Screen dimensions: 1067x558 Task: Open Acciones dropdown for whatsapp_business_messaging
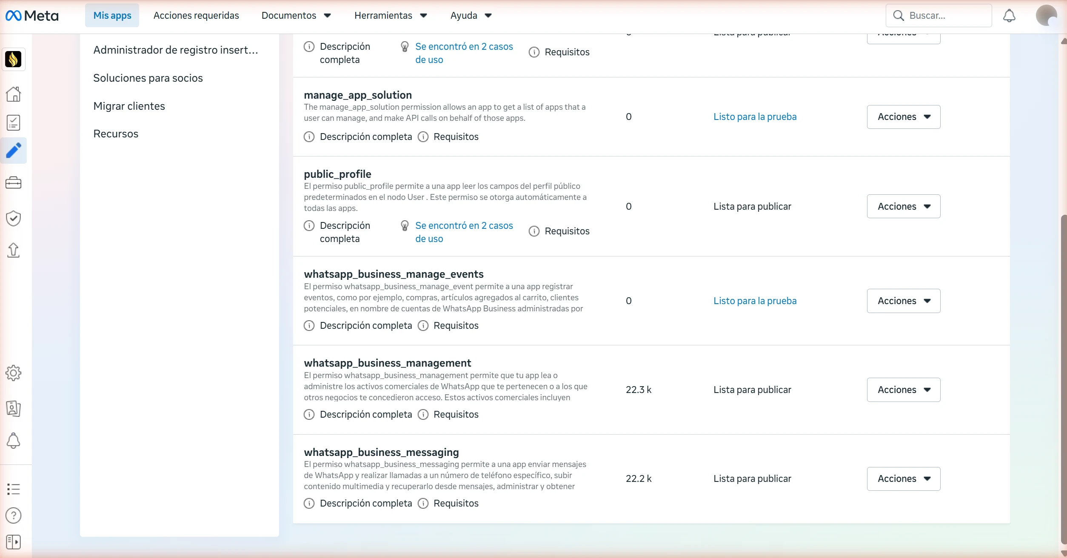tap(904, 479)
